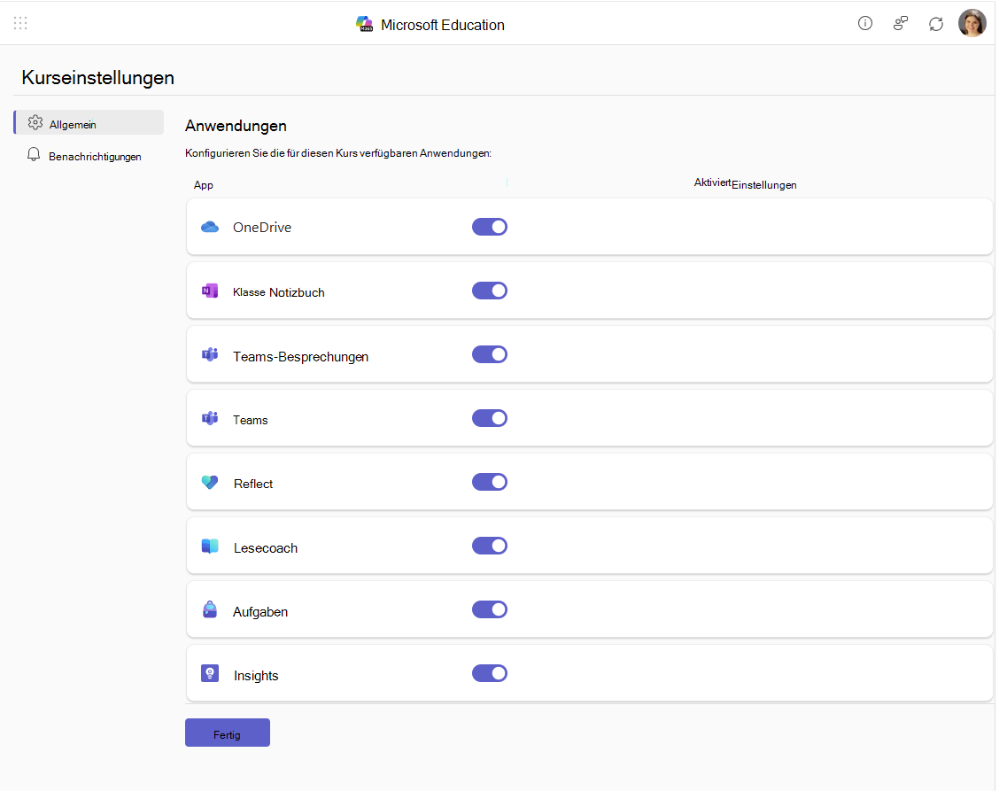The image size is (999, 791).
Task: Turn off the Lesecoach switch
Action: tap(489, 546)
